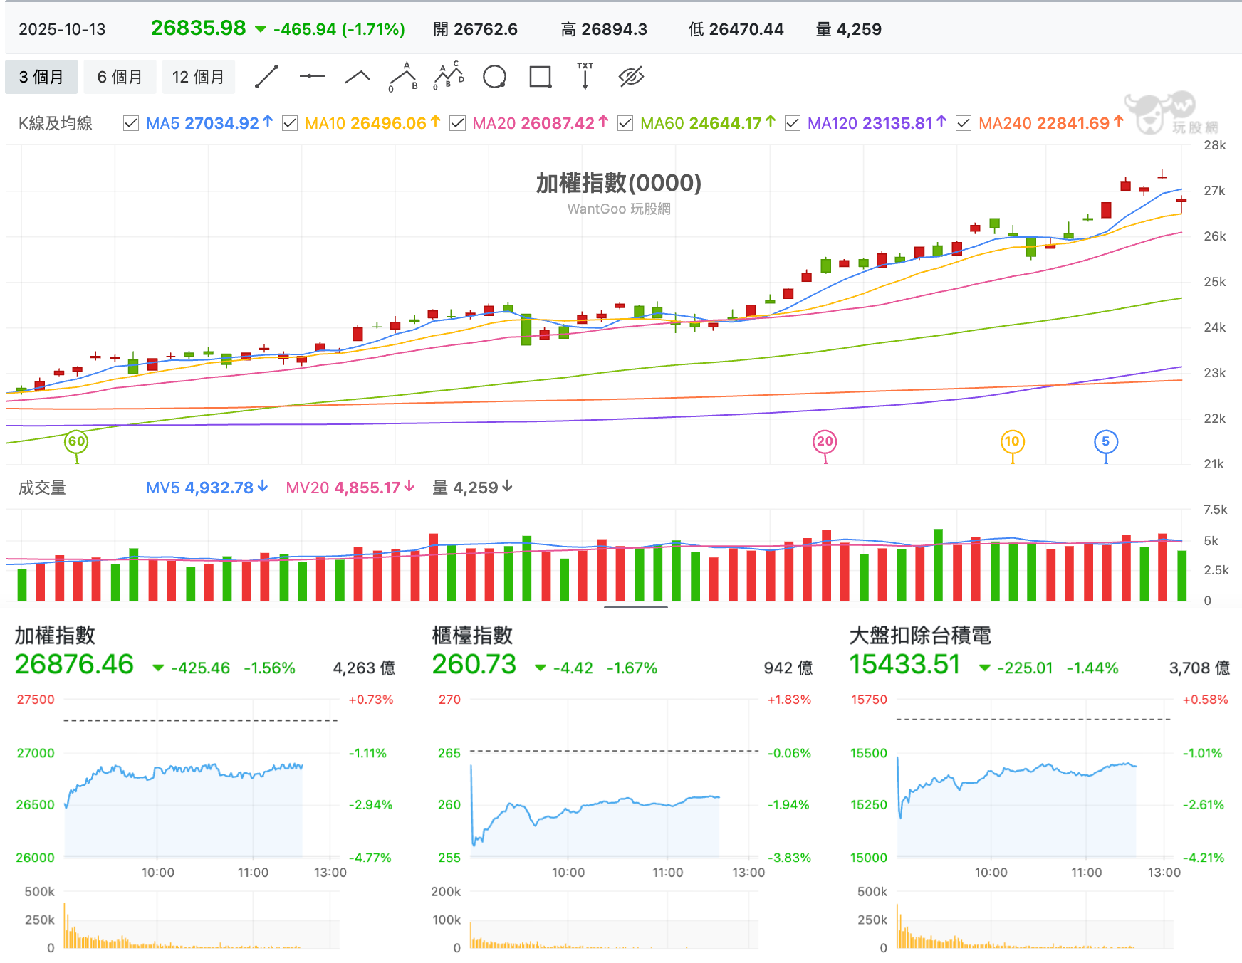Toggle the MA20 moving average checkbox
Screen dimensions: 1242x963
click(458, 123)
